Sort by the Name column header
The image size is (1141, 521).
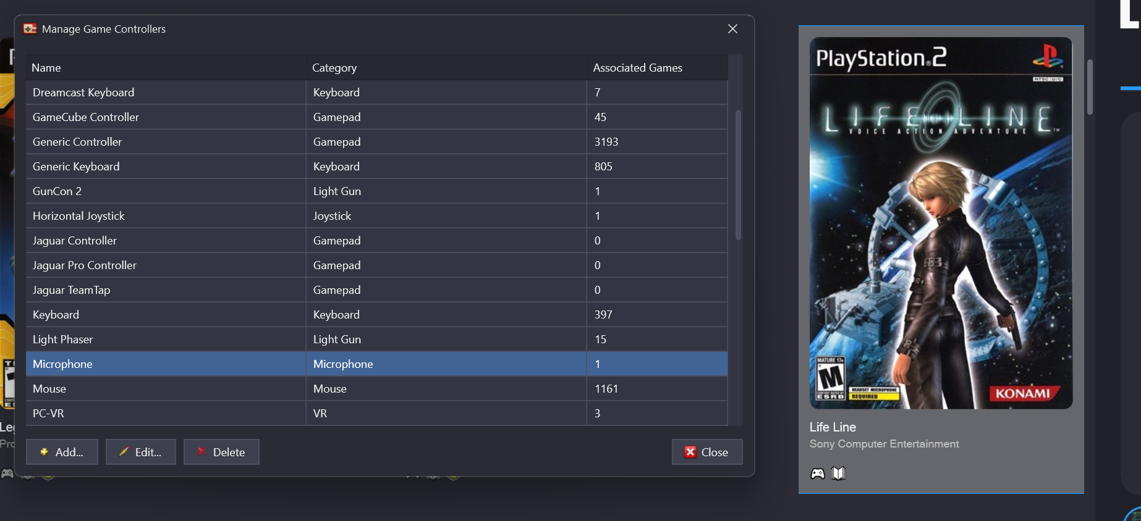[166, 68]
